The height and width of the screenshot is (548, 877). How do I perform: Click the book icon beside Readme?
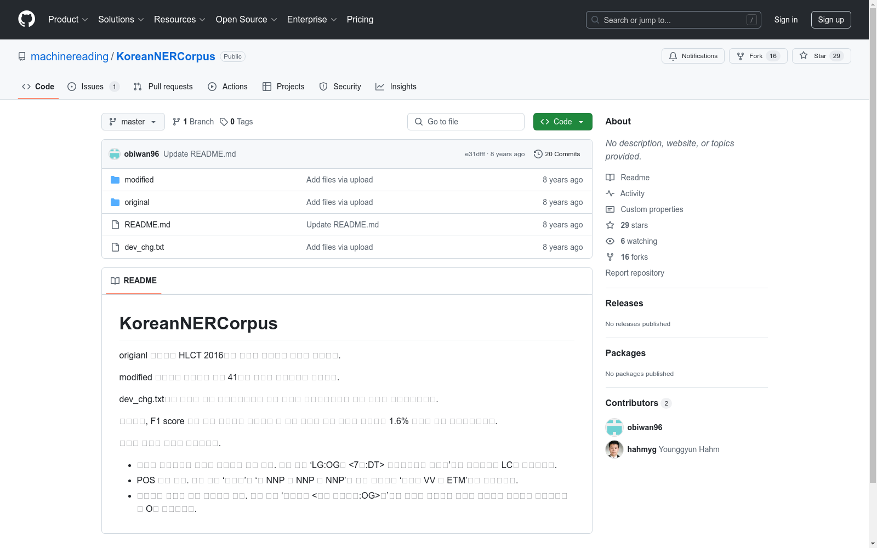tap(610, 178)
